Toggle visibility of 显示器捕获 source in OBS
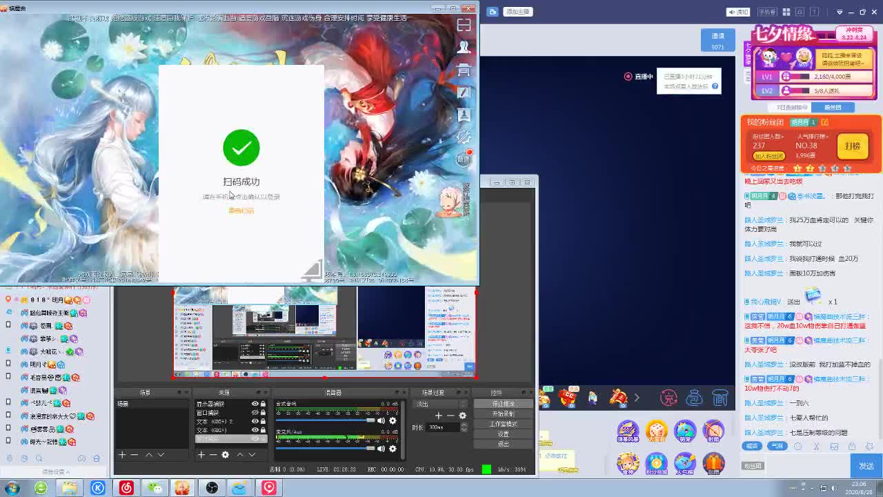Viewport: 883px width, 497px height. point(255,404)
